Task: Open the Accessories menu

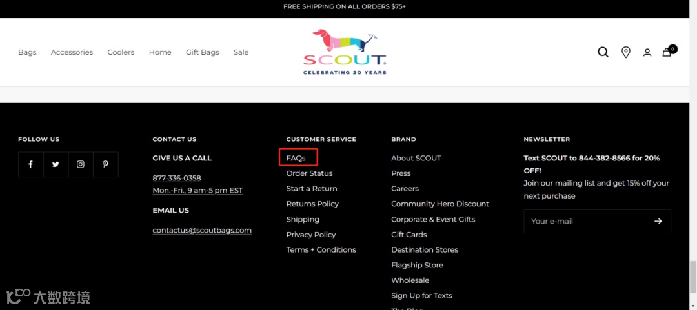Action: click(x=72, y=52)
